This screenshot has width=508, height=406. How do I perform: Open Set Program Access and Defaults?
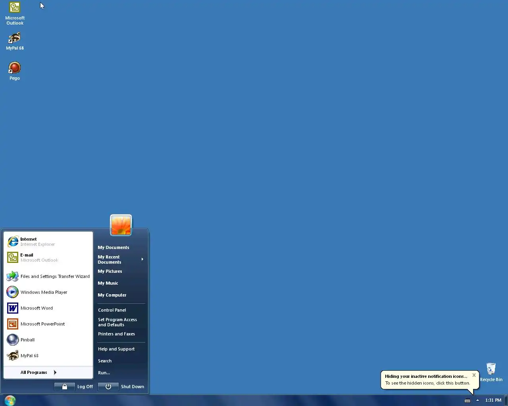click(117, 322)
